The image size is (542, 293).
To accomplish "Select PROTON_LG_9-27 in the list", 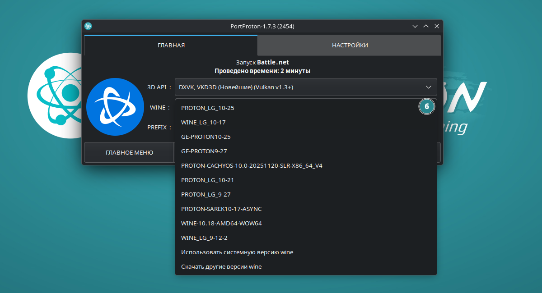I will [206, 195].
